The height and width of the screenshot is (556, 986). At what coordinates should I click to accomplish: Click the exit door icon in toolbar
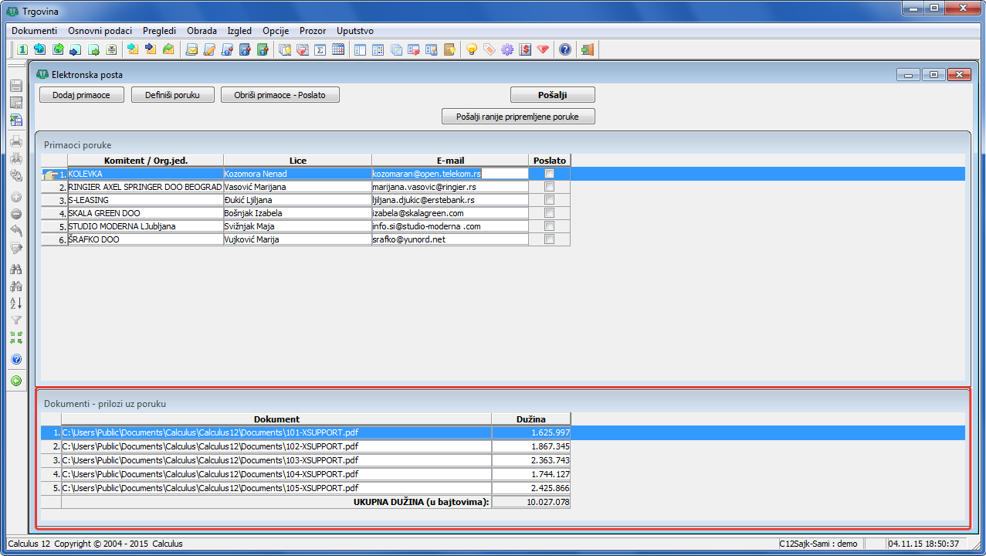588,50
